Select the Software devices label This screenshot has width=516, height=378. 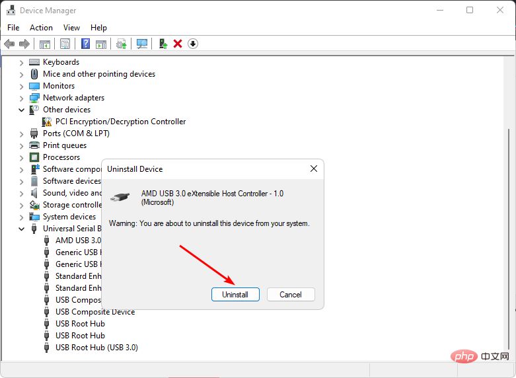72,181
